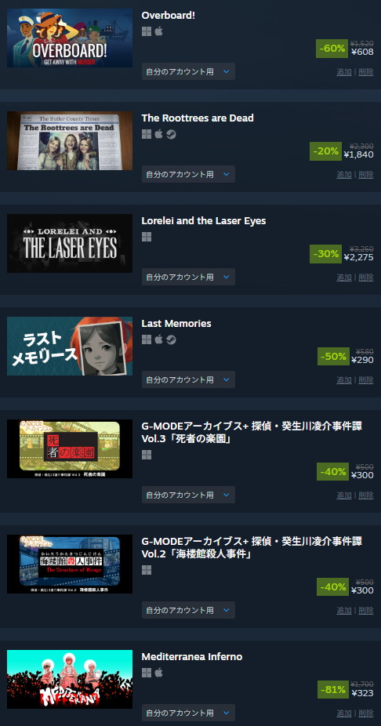Click the Apple icon under Mediterranea Inferno
381x726 pixels.
[159, 673]
